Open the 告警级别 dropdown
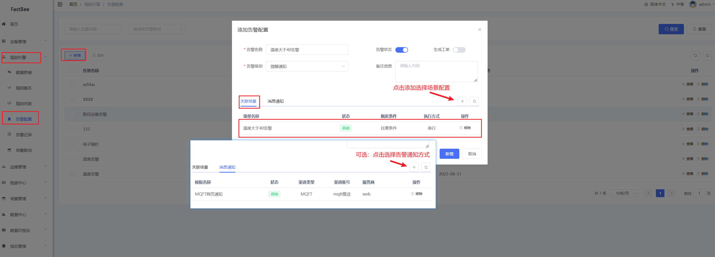The image size is (715, 257). [x=307, y=66]
